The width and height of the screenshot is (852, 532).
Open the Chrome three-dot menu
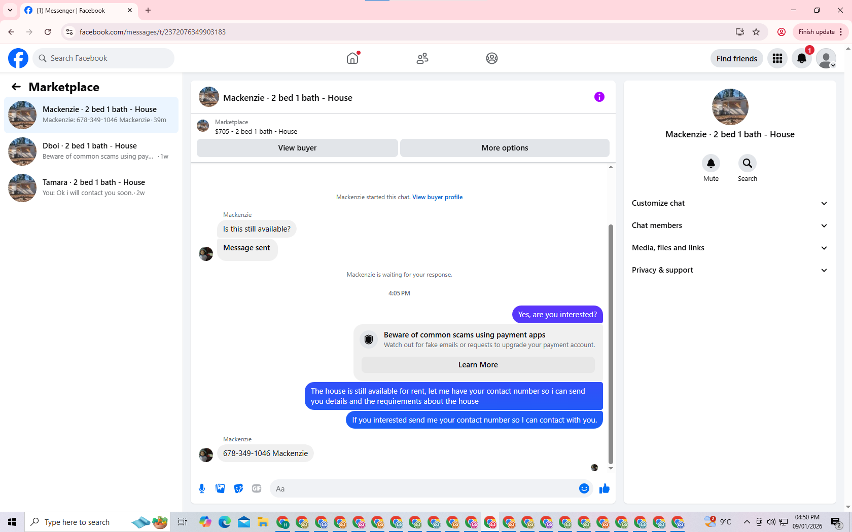(x=841, y=32)
